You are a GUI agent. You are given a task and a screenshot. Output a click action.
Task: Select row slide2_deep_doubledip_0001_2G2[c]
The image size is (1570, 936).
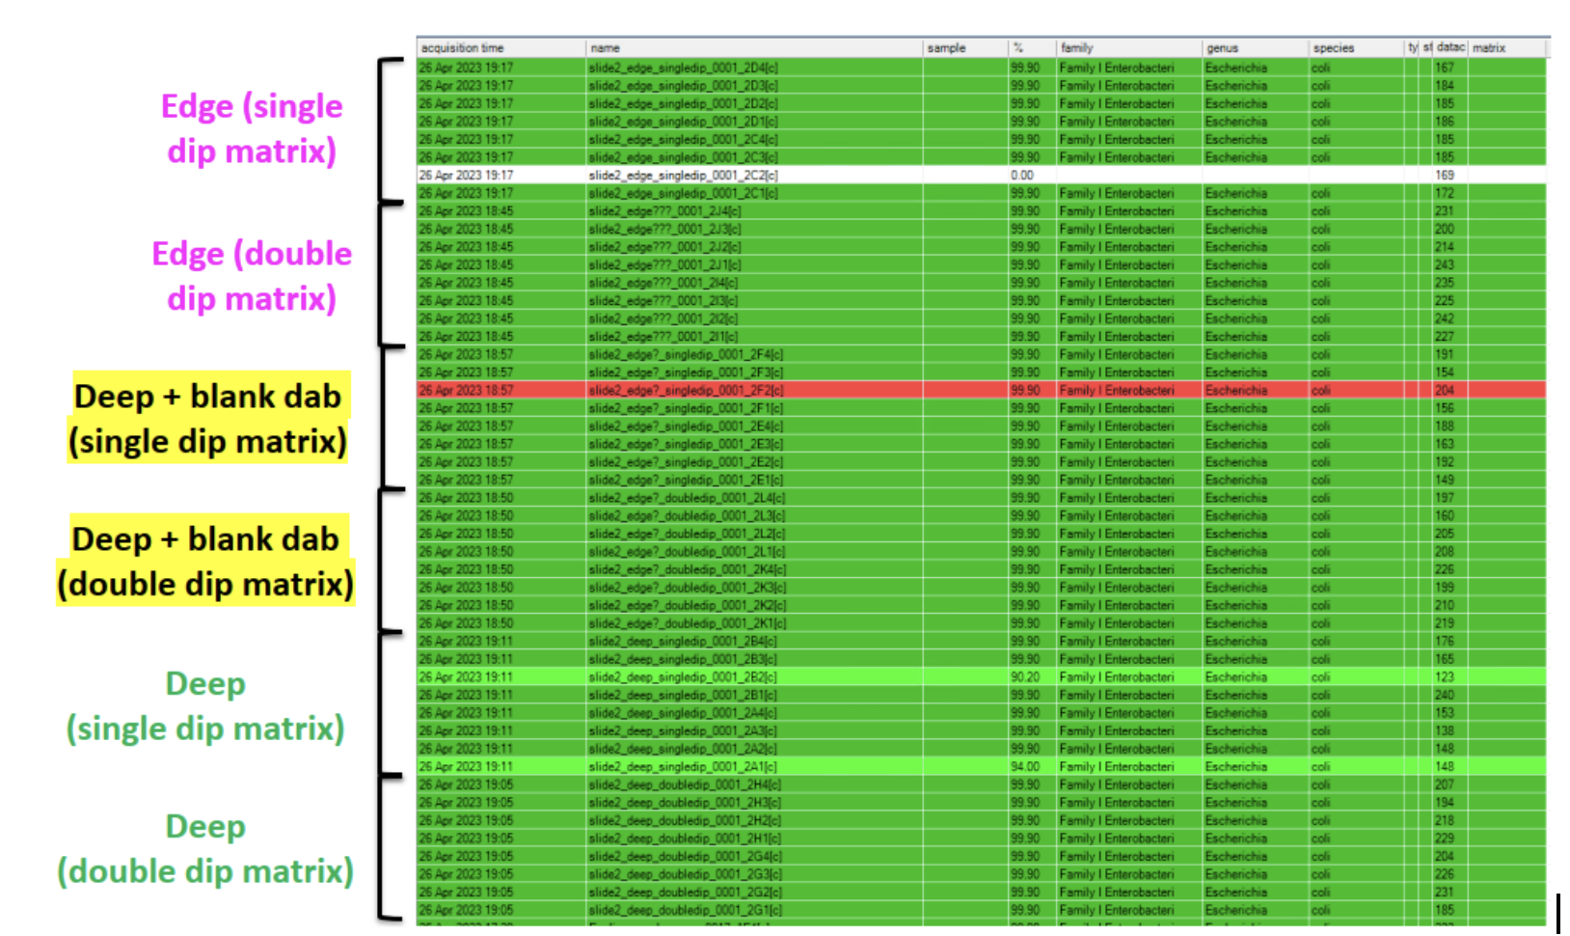[982, 892]
